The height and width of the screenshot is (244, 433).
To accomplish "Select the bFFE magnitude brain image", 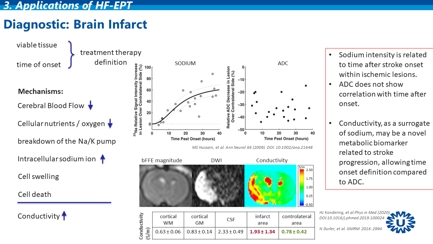I will (165, 186).
